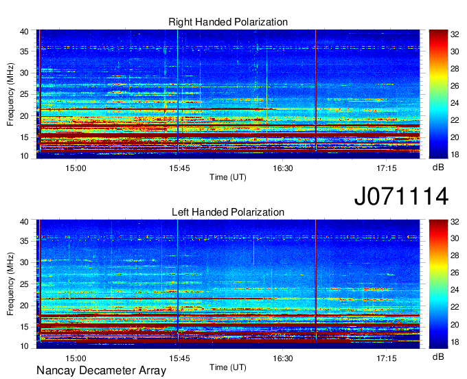
Task: Click the 10 MHz tick on left-handed plot
Action: 25,346
